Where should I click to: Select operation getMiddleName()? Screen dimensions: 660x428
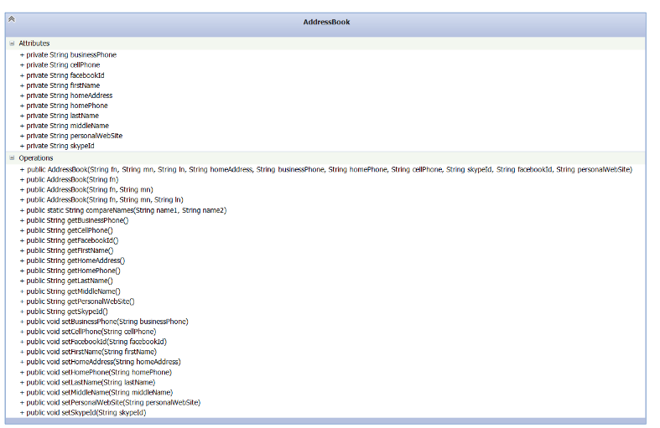pos(70,291)
